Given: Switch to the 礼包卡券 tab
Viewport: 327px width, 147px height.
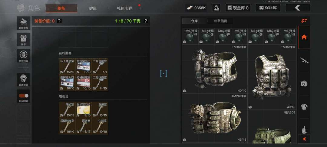Looking at the screenshot, I should (124, 8).
